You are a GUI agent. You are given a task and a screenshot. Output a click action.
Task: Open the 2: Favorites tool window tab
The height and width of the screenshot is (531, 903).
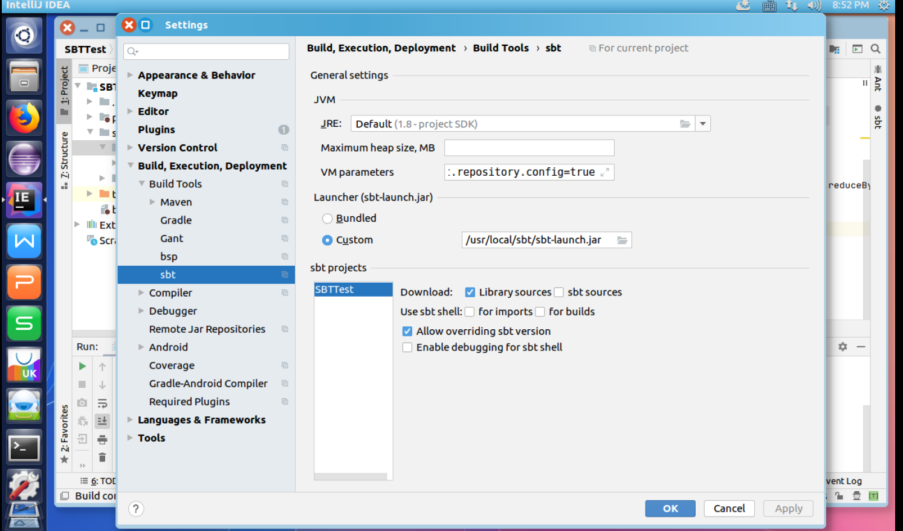tap(64, 434)
